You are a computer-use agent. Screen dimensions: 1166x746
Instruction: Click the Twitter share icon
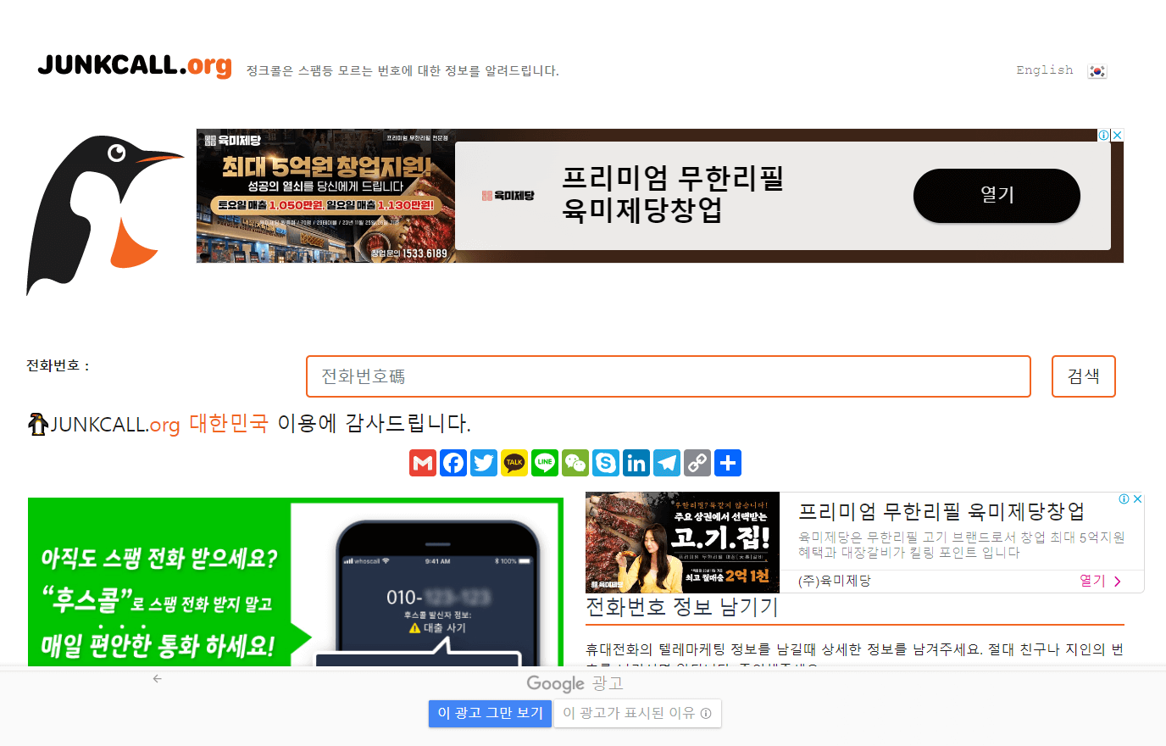tap(484, 463)
